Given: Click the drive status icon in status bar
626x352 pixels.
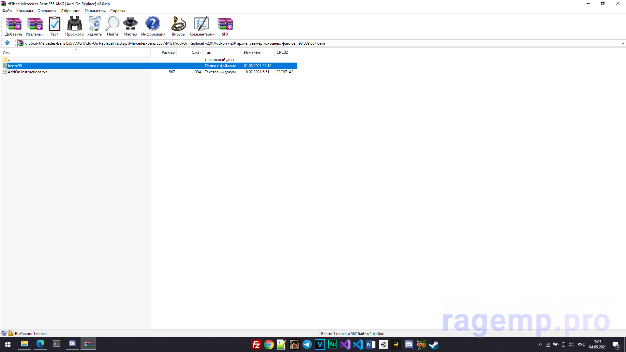Looking at the screenshot, I should coord(4,333).
